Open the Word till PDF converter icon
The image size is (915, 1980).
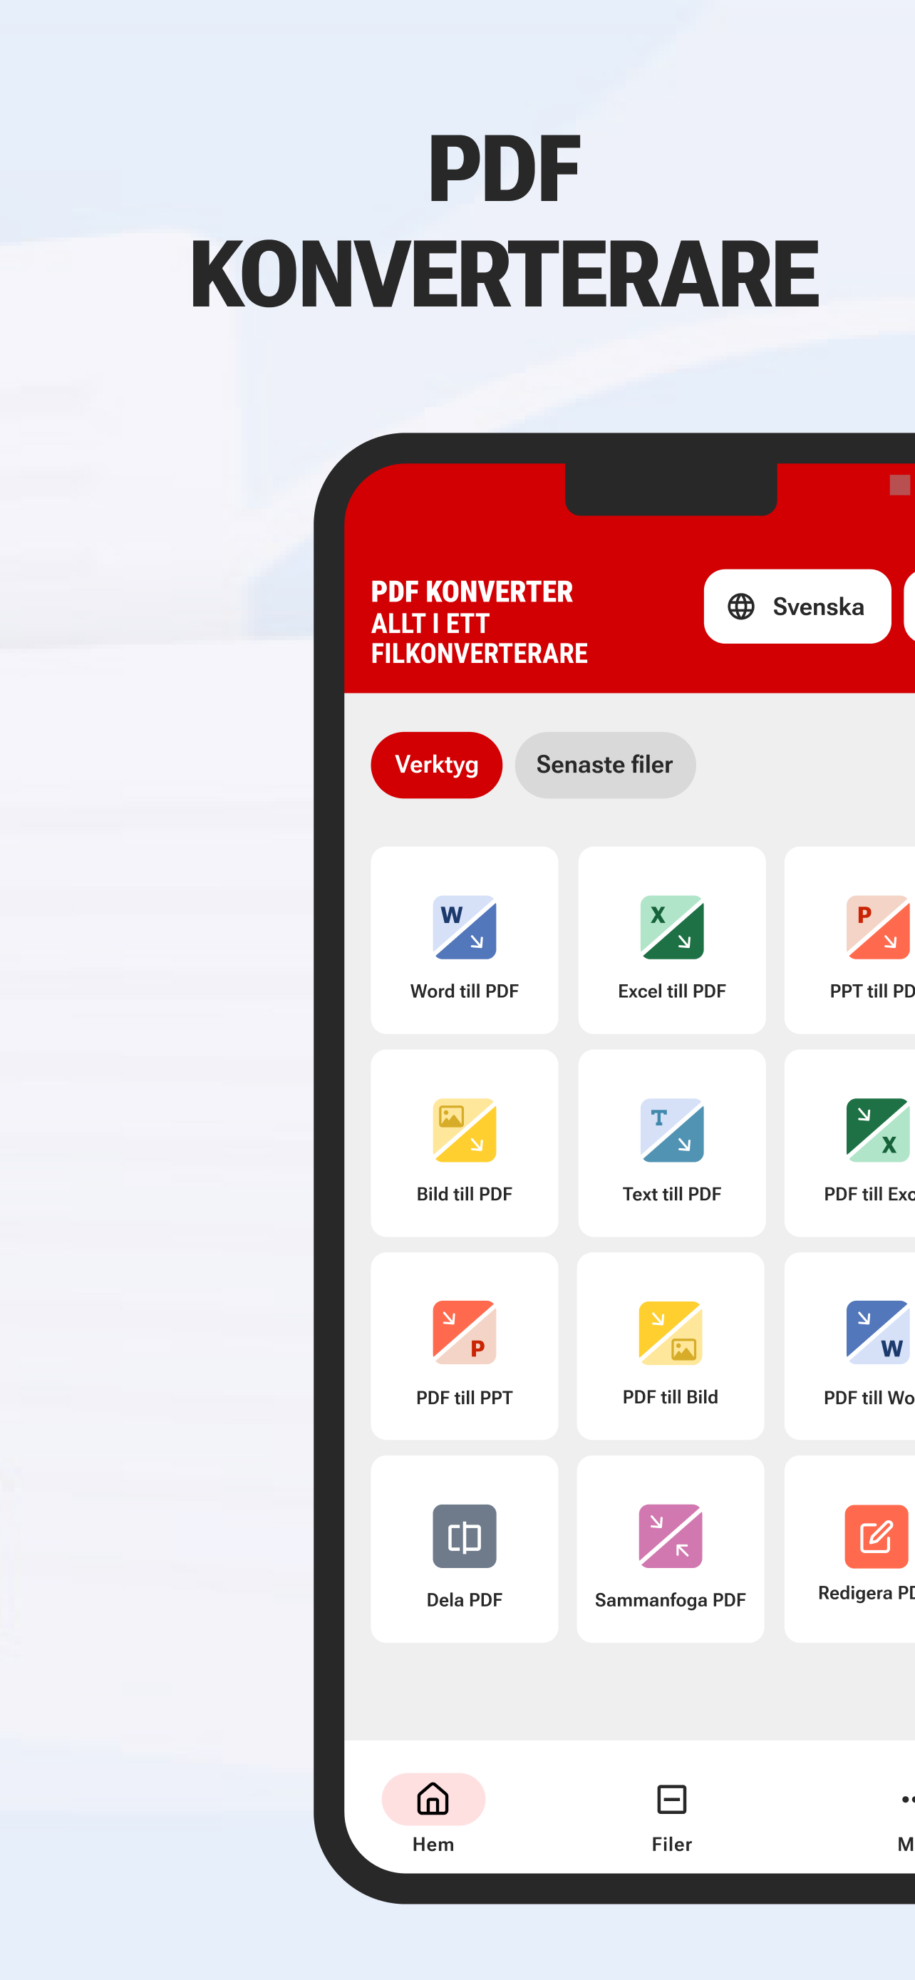pyautogui.click(x=464, y=927)
